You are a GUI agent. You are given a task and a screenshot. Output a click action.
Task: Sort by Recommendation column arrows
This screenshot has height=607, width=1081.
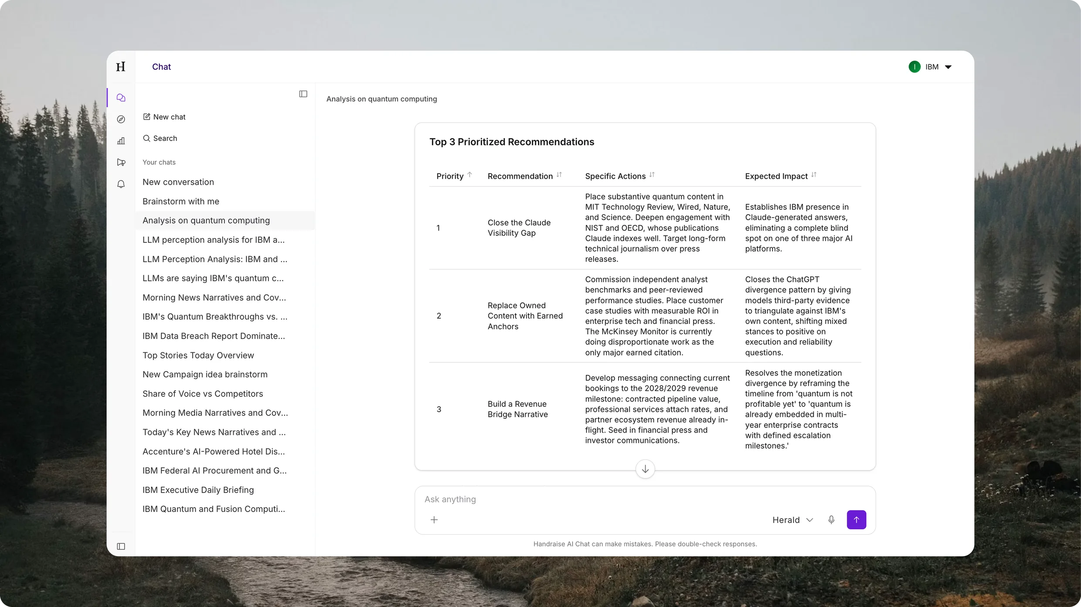pyautogui.click(x=559, y=175)
